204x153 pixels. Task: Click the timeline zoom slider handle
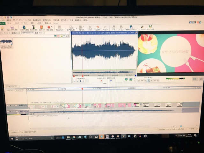click(181, 126)
